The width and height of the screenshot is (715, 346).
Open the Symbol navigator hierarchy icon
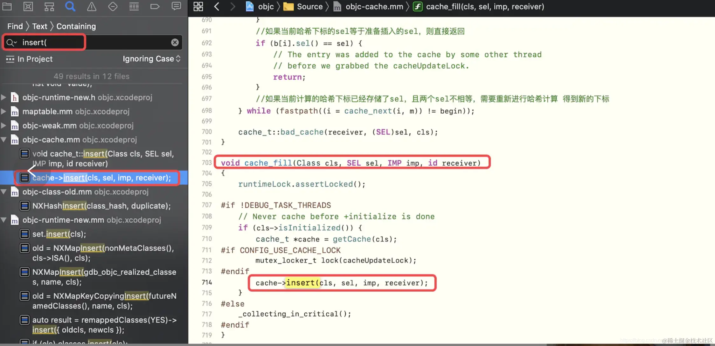pos(49,6)
